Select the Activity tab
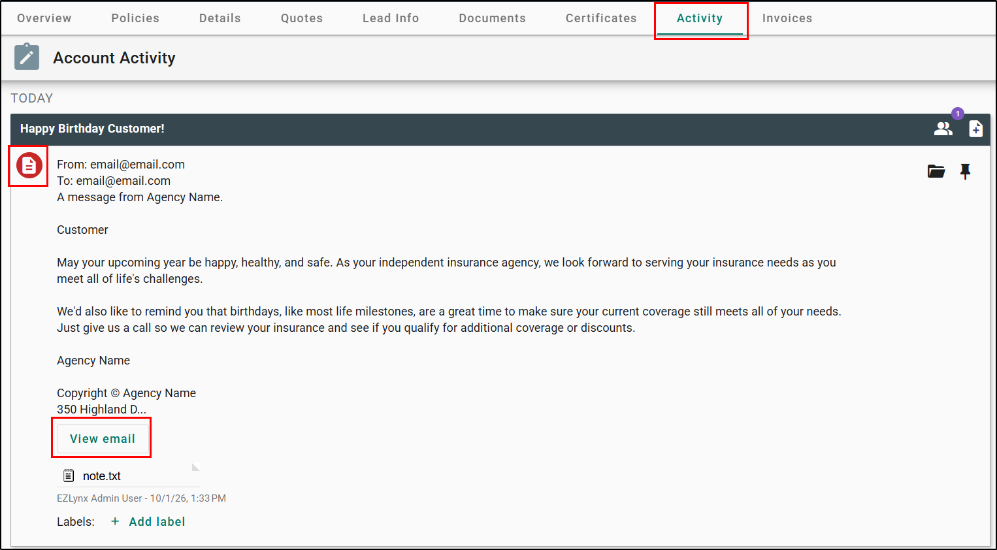The width and height of the screenshot is (997, 550). (x=700, y=18)
